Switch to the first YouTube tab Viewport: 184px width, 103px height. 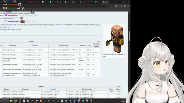[29, 2]
